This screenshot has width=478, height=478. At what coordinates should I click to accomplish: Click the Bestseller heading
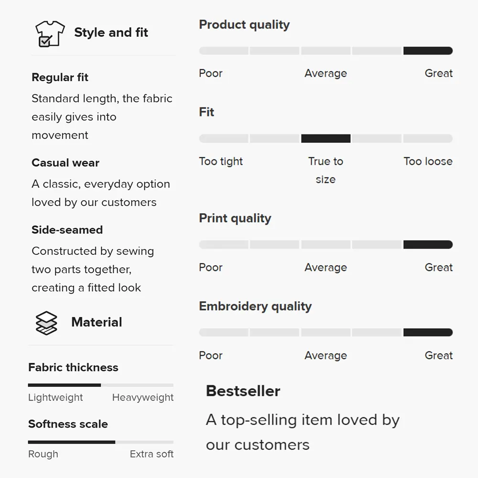243,391
